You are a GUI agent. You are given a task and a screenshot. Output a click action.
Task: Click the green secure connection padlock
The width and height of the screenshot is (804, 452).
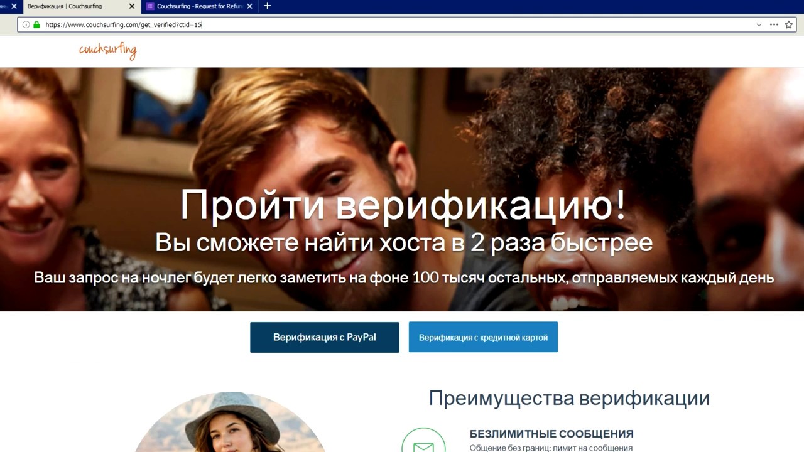36,25
